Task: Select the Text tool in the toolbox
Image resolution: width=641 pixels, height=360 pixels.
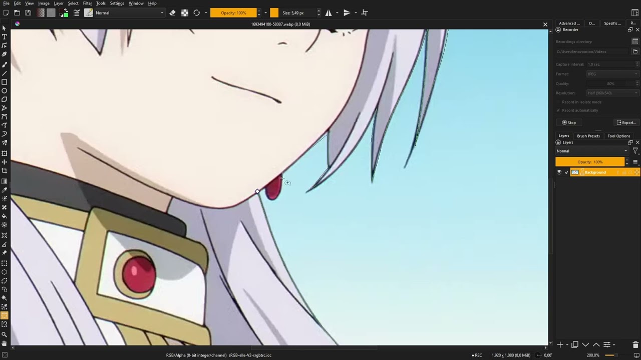Action: coord(5,36)
